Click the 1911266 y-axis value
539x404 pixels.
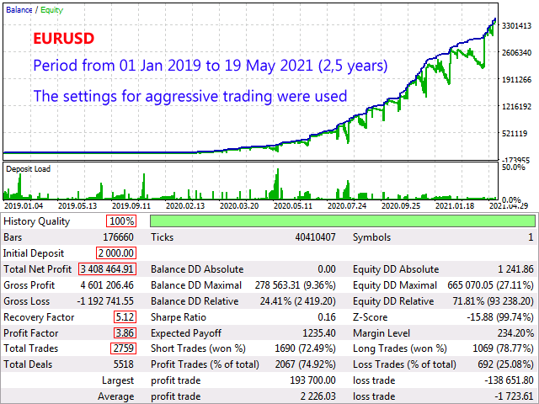tap(516, 80)
